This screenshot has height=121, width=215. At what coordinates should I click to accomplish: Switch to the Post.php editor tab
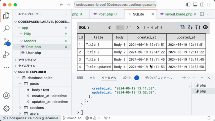click(x=105, y=14)
